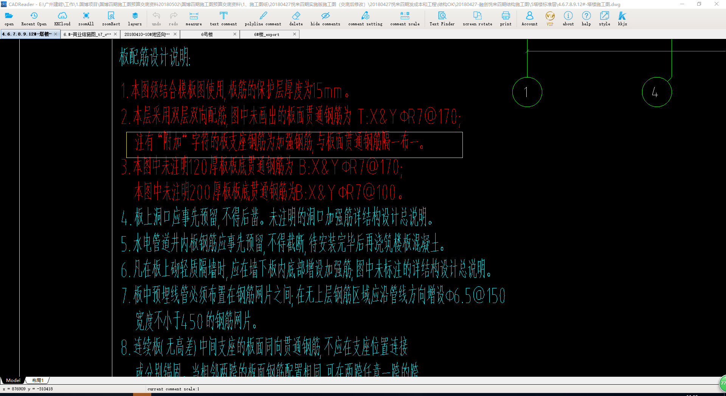Click the current comment scale status text
Image resolution: width=726 pixels, height=396 pixels.
[x=173, y=389]
